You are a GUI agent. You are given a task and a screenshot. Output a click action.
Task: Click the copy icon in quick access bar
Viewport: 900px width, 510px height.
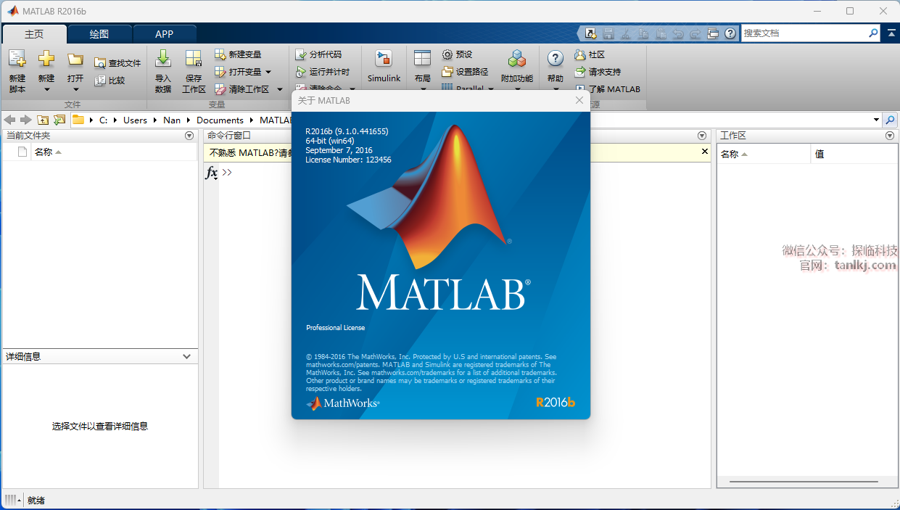[643, 33]
